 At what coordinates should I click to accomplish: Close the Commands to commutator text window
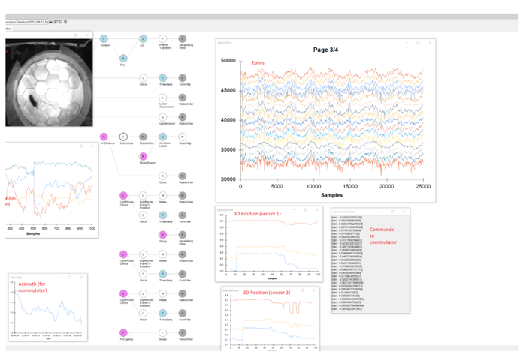click(x=404, y=212)
